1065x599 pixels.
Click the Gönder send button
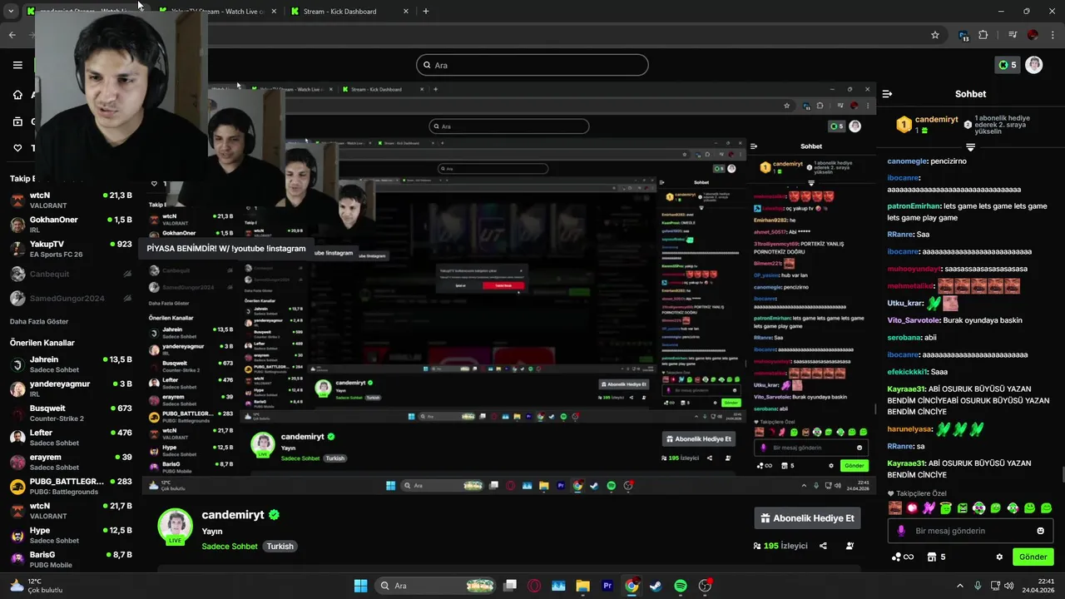(1033, 557)
